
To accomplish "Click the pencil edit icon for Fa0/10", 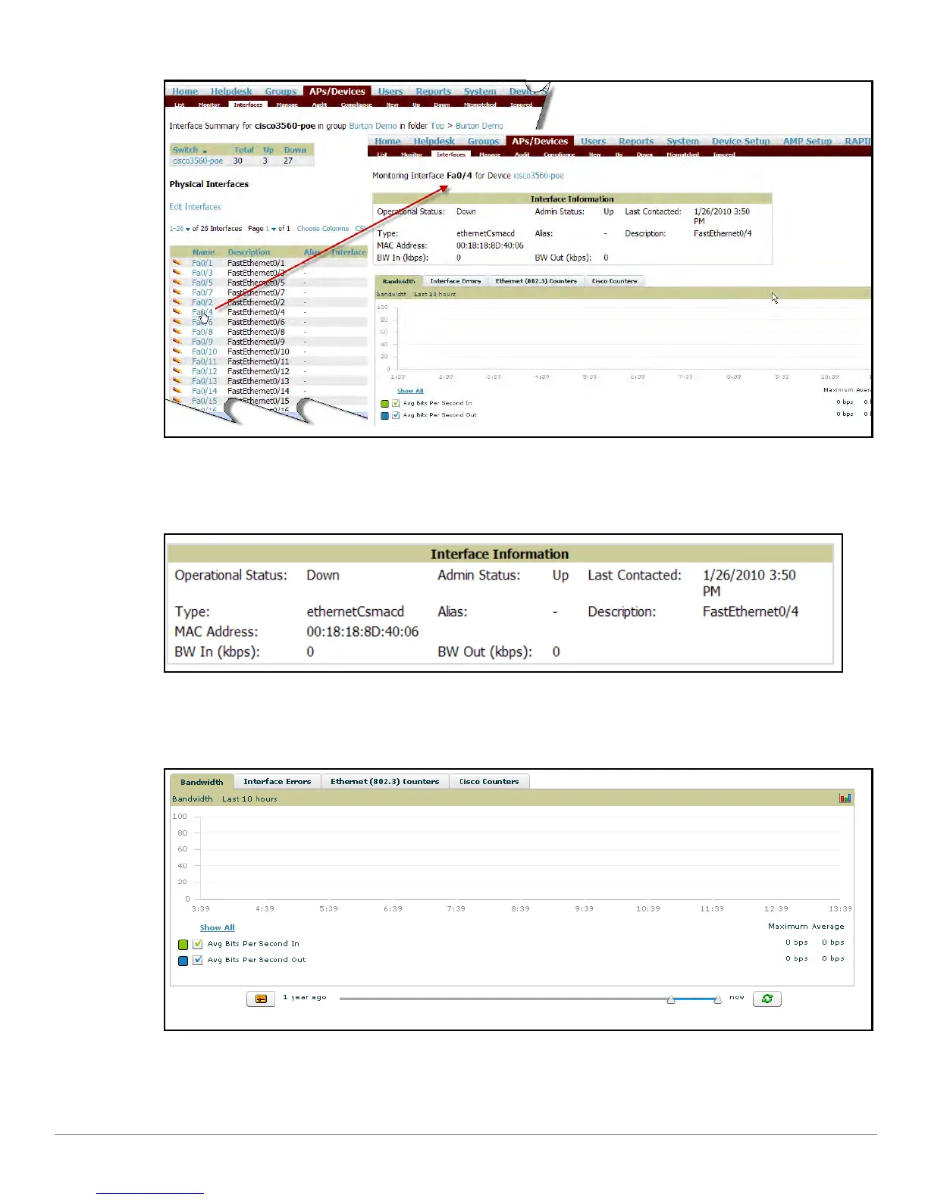I will tap(177, 352).
